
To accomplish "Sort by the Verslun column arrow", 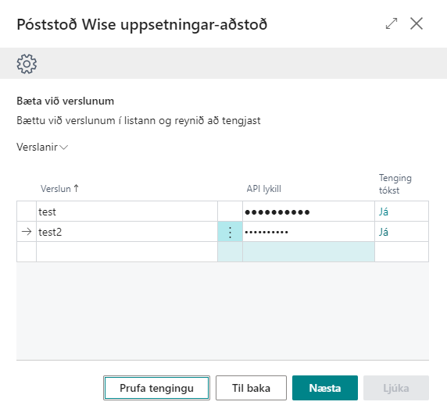I will click(76, 188).
